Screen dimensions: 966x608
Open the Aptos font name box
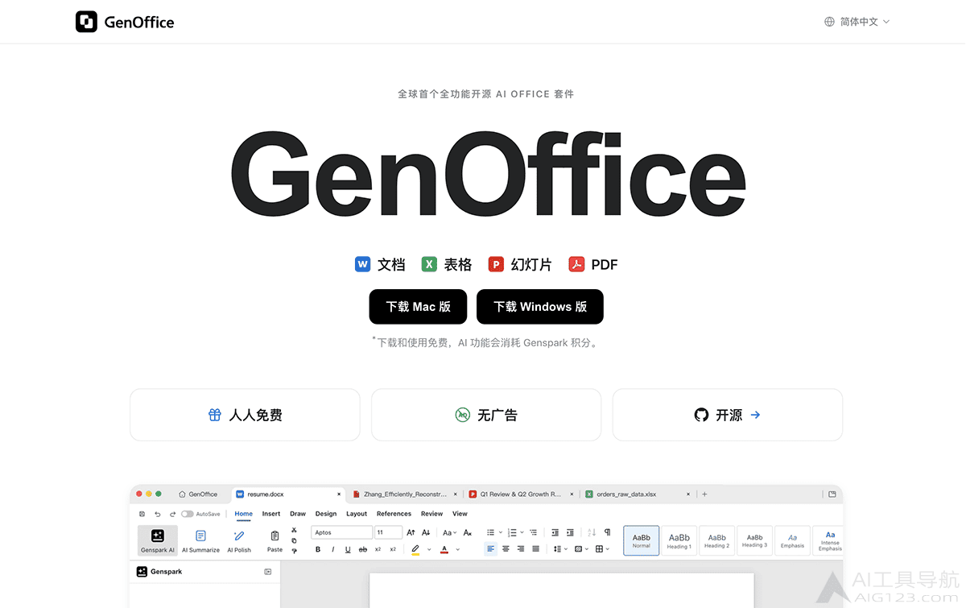[x=342, y=532]
